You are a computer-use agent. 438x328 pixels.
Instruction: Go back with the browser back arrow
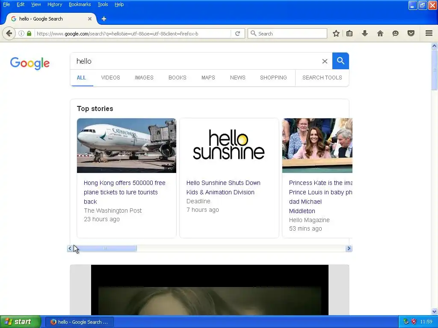(x=9, y=33)
